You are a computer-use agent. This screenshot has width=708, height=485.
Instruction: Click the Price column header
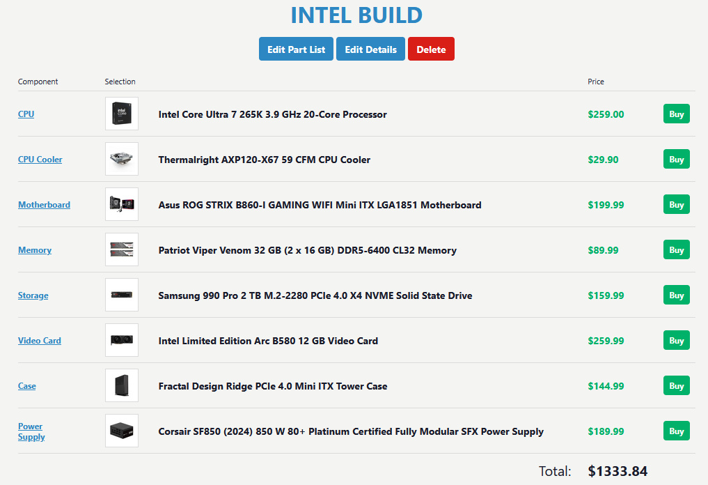(x=595, y=82)
